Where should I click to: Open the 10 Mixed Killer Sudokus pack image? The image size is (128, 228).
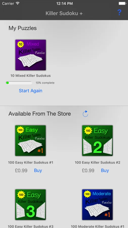tap(31, 55)
